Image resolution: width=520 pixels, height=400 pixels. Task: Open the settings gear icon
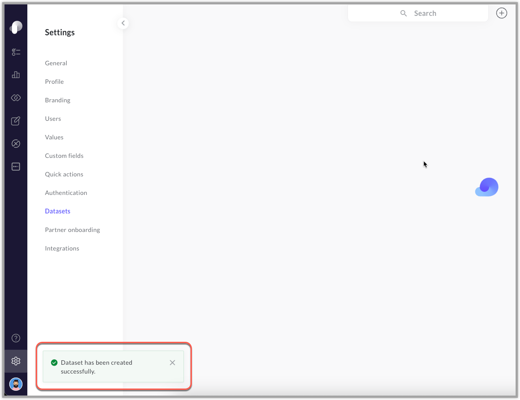tap(16, 361)
